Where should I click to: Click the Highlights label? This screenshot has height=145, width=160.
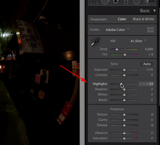coord(100,84)
